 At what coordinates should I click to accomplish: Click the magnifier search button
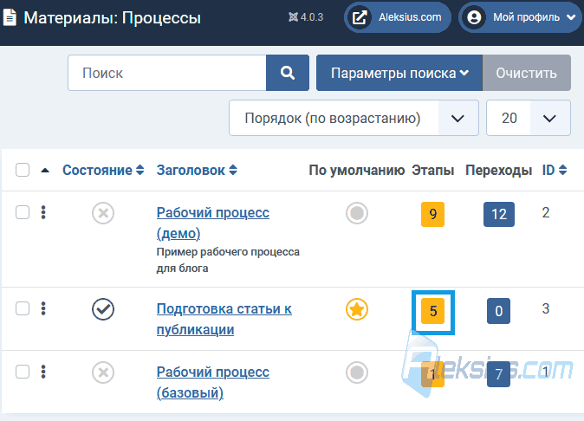click(288, 73)
